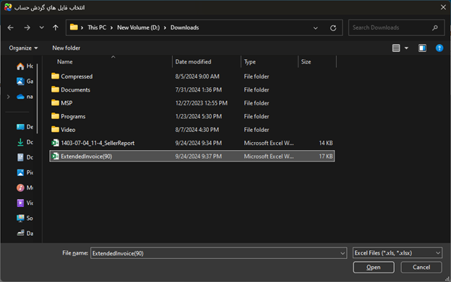Sort by the Type column header
The width and height of the screenshot is (451, 282).
[x=249, y=62]
